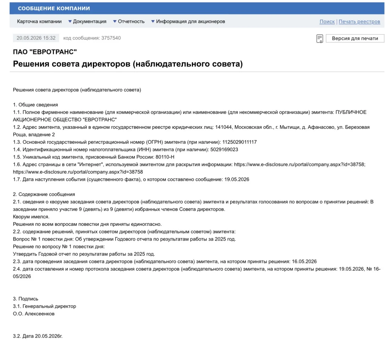Viewport: 391px width, 345px height.
Task: Select line 2.4 about protocol date and number
Action: click(197, 273)
